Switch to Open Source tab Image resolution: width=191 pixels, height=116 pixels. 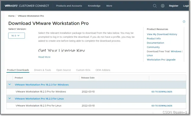tap(63, 70)
